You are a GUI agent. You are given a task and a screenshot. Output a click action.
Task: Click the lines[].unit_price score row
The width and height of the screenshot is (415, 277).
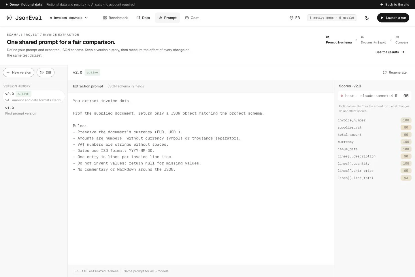374,171
